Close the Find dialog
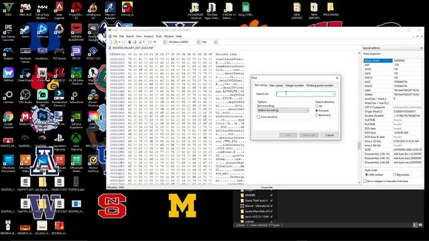429x241 pixels. (x=337, y=78)
